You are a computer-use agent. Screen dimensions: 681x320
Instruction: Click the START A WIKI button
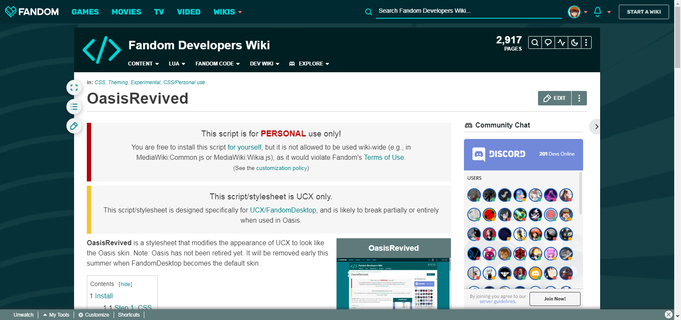pos(644,12)
